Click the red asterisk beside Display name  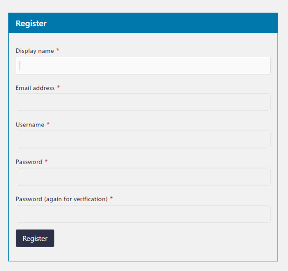[x=58, y=51]
